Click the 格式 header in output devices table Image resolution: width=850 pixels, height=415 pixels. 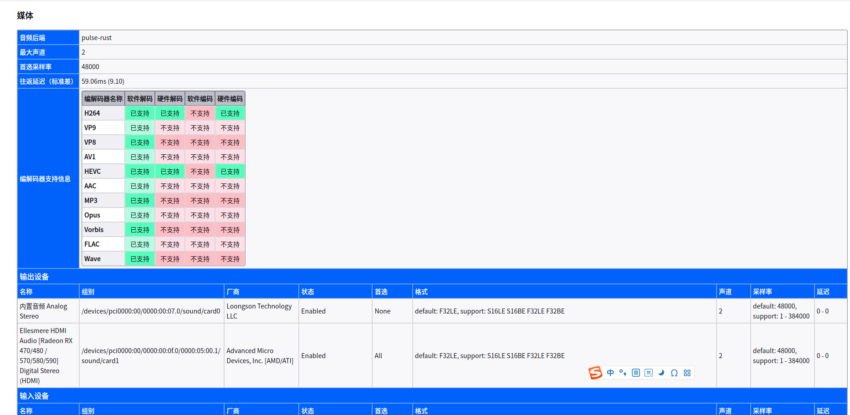(564, 292)
